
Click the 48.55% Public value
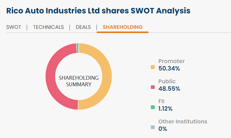(169, 89)
